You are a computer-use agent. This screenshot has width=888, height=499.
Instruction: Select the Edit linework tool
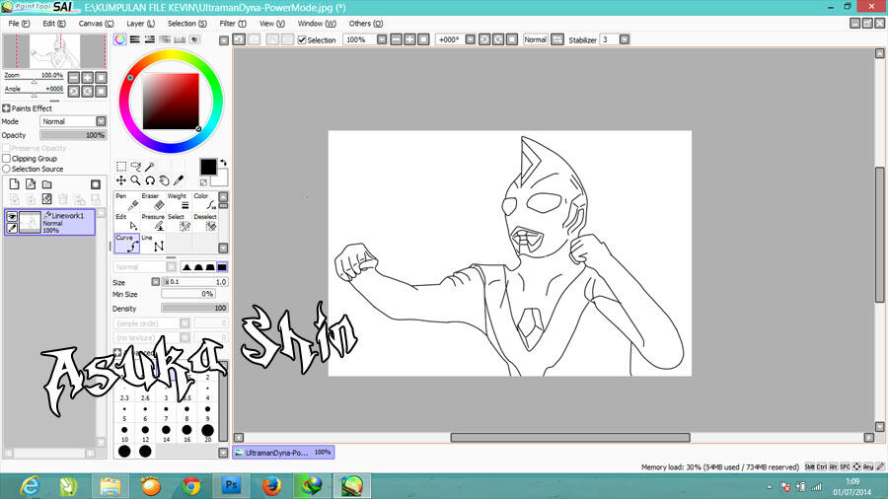tap(127, 222)
